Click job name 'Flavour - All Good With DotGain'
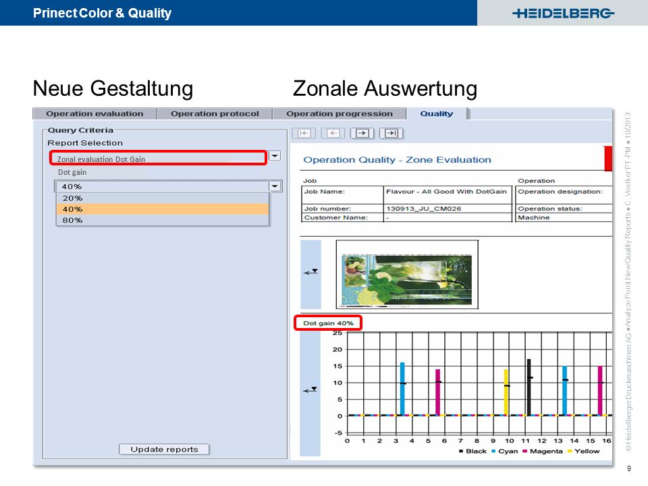Viewport: 648px width, 486px height. point(446,191)
